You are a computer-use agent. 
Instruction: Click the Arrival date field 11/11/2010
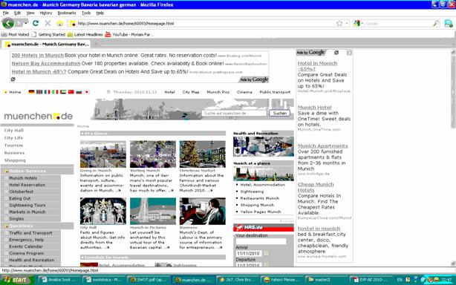point(249,253)
